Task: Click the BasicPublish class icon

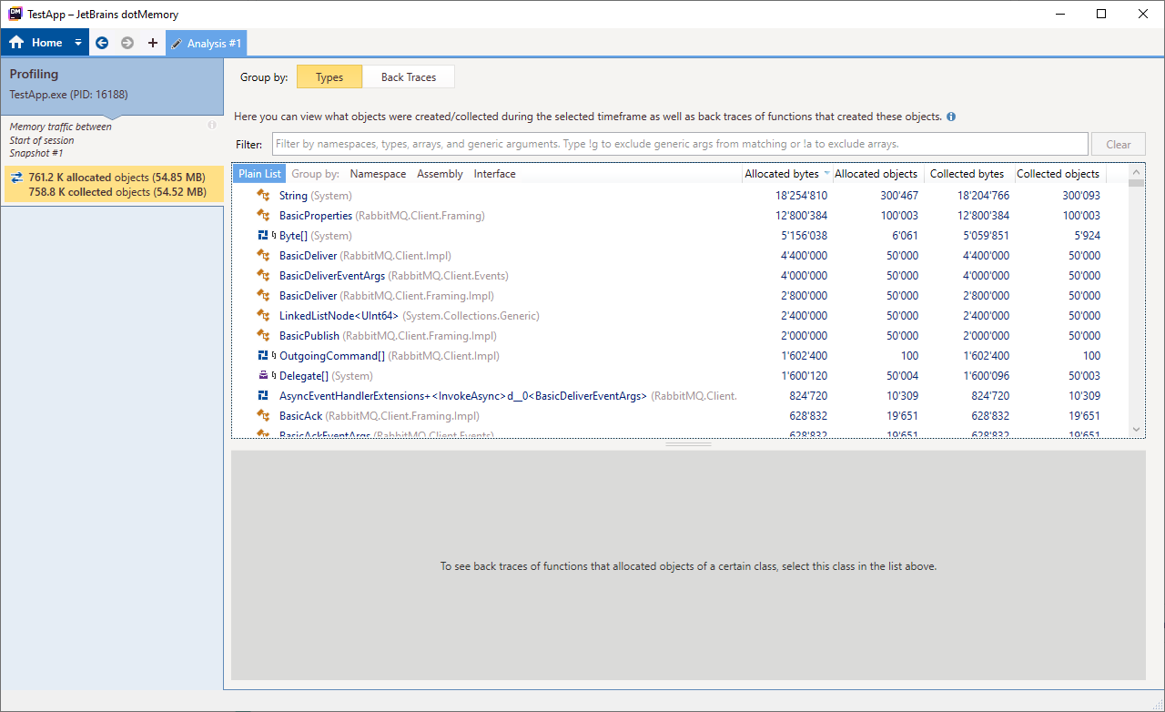Action: (x=263, y=336)
